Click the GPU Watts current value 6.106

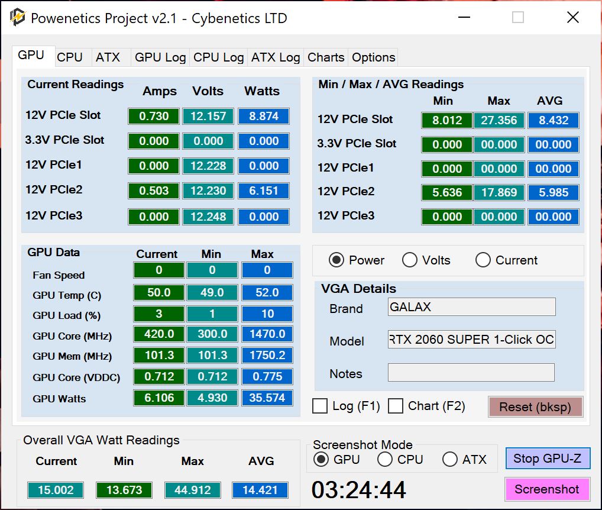coord(159,398)
